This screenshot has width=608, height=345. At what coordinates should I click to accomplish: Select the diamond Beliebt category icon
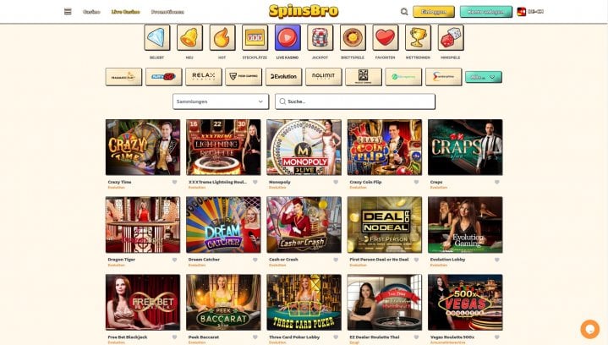click(157, 37)
